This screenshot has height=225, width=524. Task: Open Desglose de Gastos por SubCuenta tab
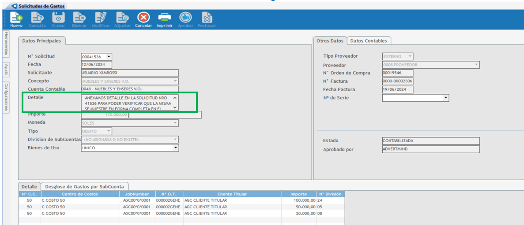[85, 186]
